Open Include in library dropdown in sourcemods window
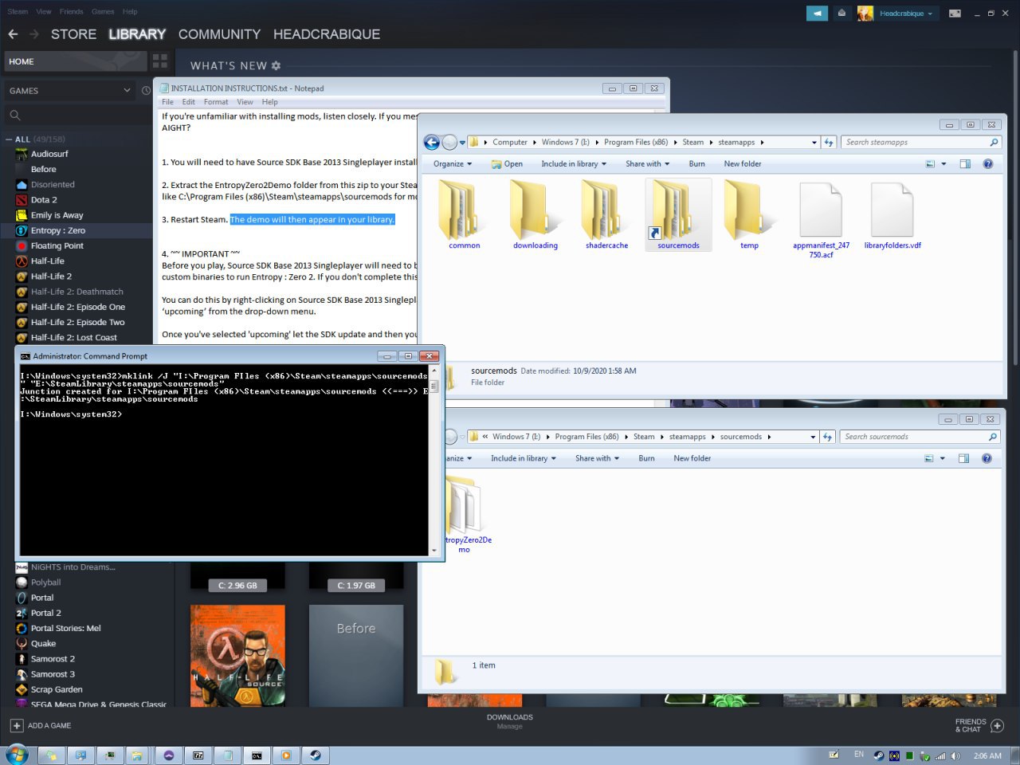Image resolution: width=1020 pixels, height=765 pixels. [x=524, y=458]
